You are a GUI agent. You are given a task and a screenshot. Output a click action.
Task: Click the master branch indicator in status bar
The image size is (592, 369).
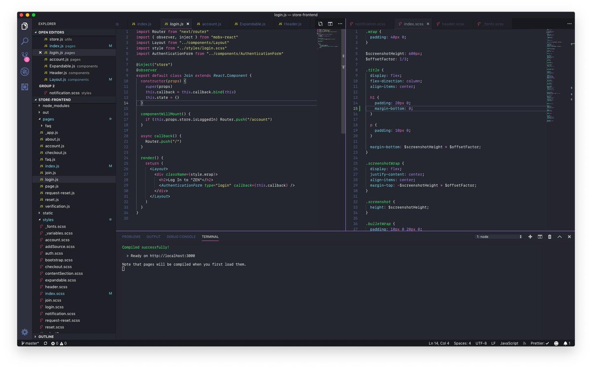(x=30, y=343)
